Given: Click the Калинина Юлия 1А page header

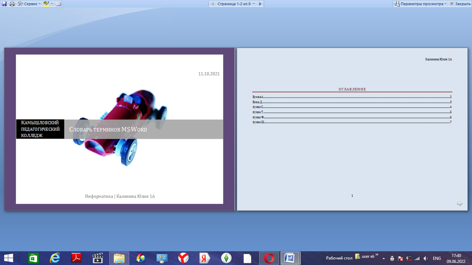Looking at the screenshot, I should 439,59.
